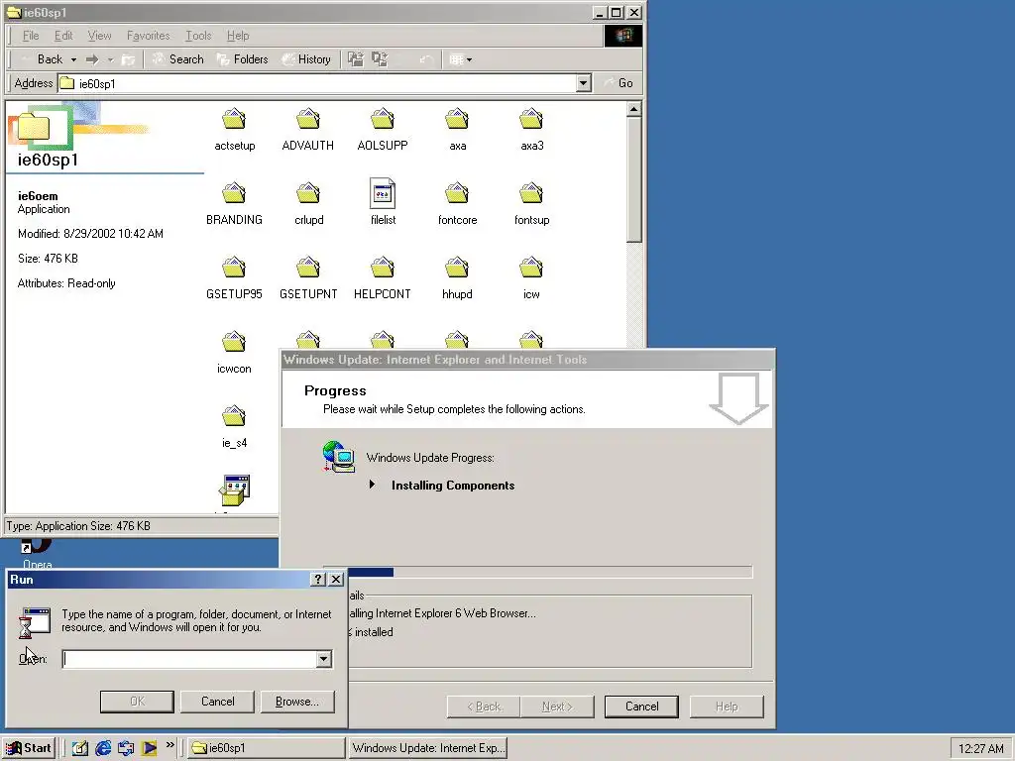Image resolution: width=1015 pixels, height=761 pixels.
Task: Switch to ie60sp1 taskbar button
Action: coord(266,748)
